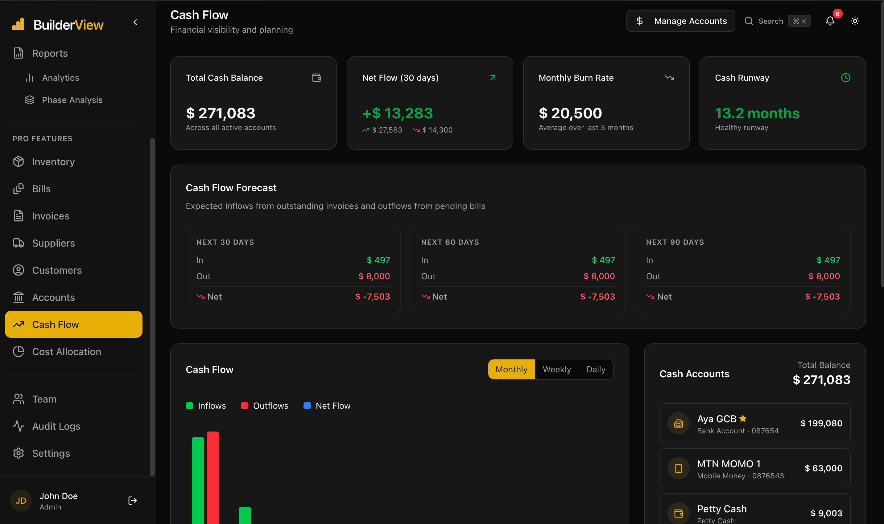Go to Reports in the sidebar
This screenshot has height=524, width=884.
[x=73, y=53]
